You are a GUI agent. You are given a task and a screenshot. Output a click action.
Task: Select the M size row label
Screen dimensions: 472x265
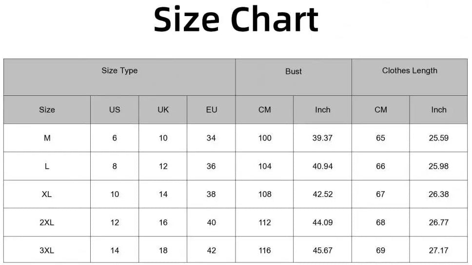[x=47, y=138]
